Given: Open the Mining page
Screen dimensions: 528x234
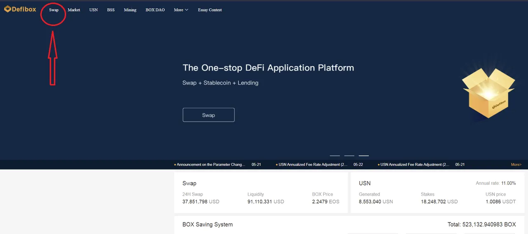Looking at the screenshot, I should coord(130,10).
